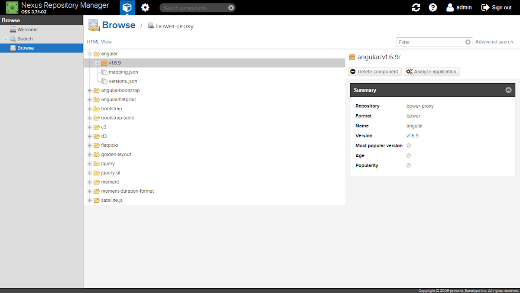Click Analyze application button
Screen dimensions: 520x293
(432, 72)
